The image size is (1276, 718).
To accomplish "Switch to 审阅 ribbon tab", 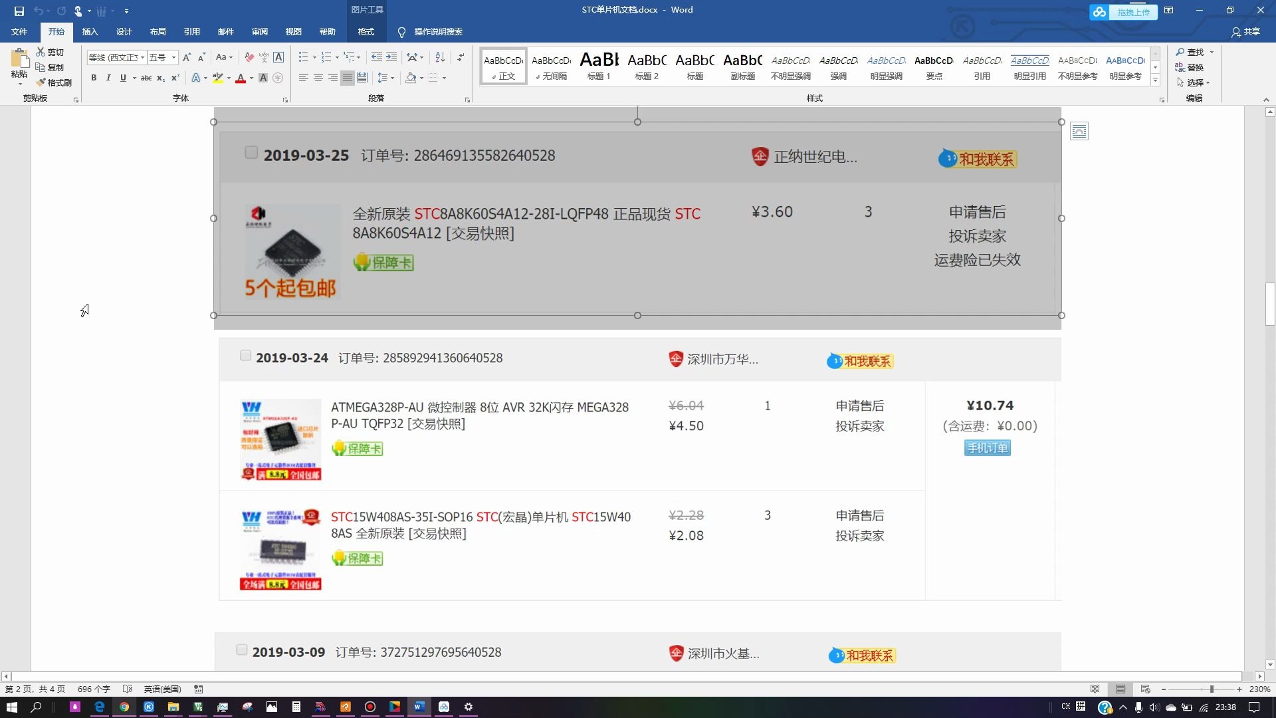I will pyautogui.click(x=259, y=31).
